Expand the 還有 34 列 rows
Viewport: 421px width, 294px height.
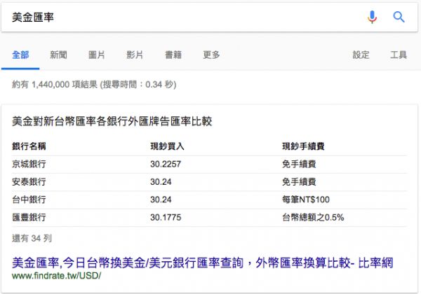[32, 238]
